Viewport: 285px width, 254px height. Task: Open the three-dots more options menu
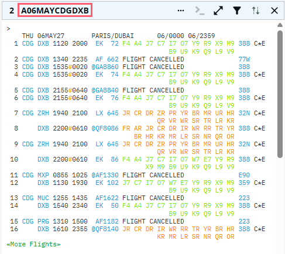[181, 11]
